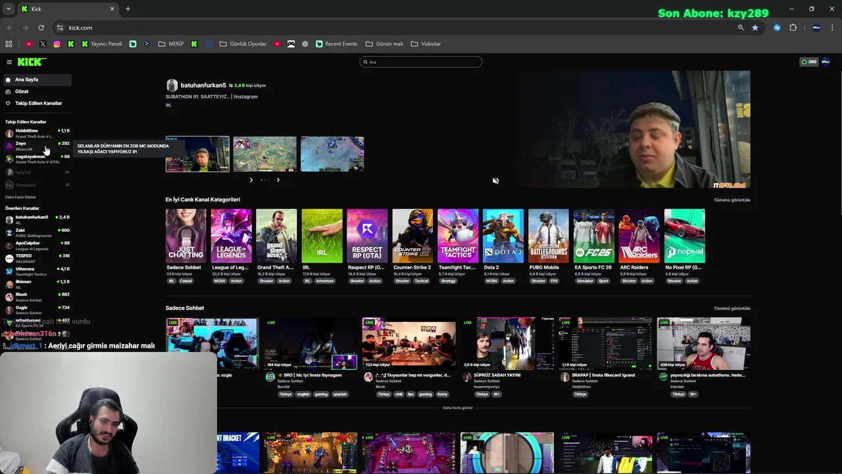This screenshot has width=842, height=474.
Task: Open Dota 2 category card
Action: coord(503,236)
